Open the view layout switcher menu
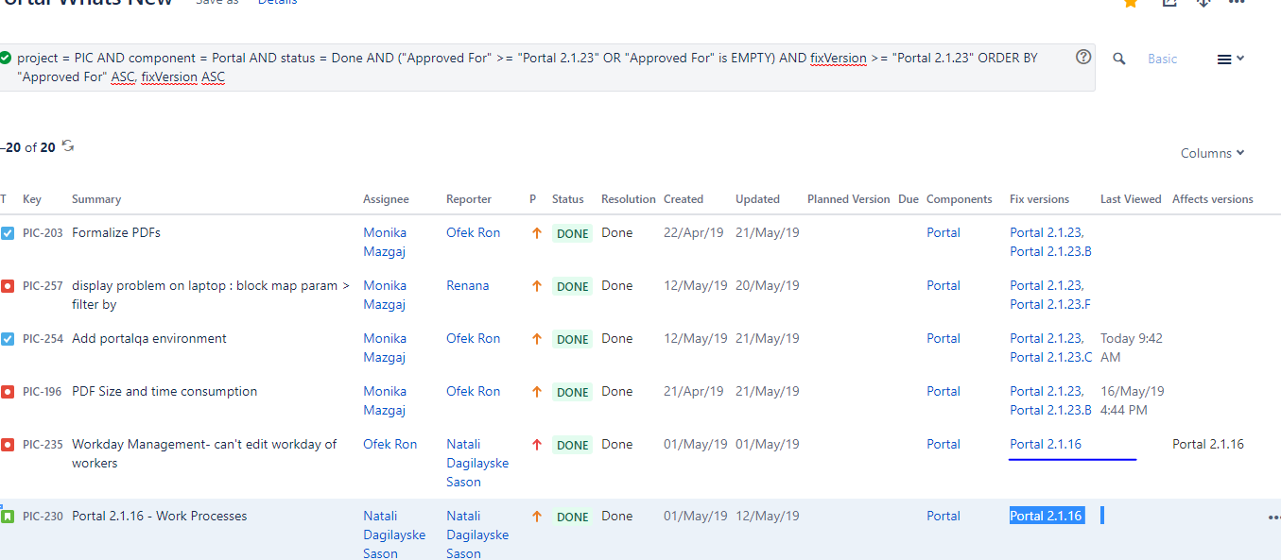The height and width of the screenshot is (560, 1281). (x=1230, y=59)
